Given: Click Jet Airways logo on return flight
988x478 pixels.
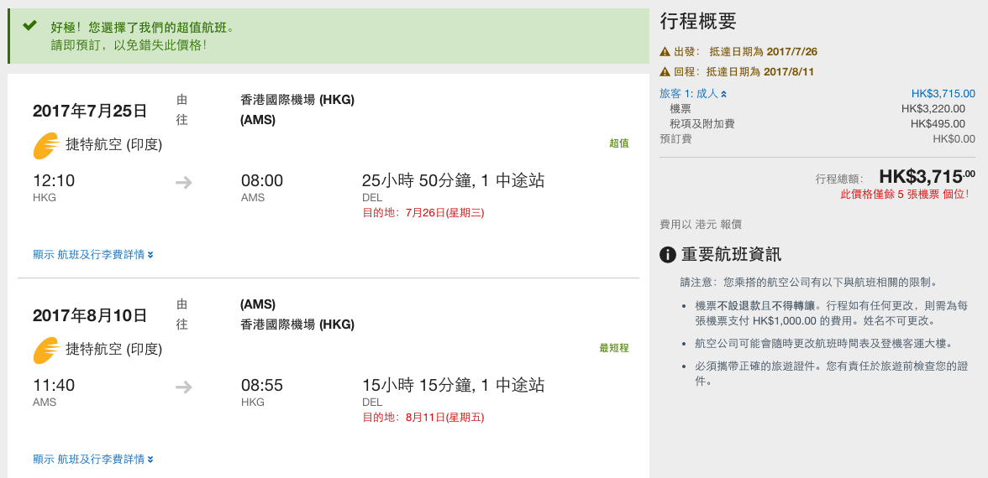Looking at the screenshot, I should [x=47, y=351].
